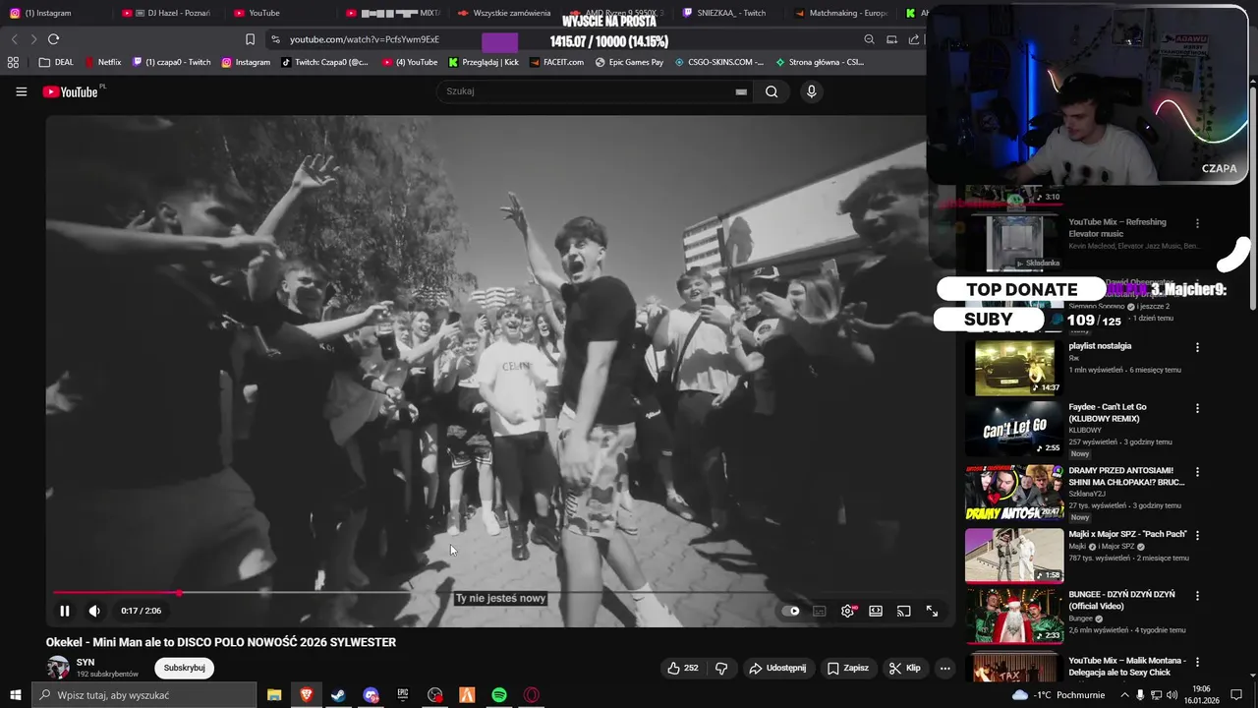
Task: Click the search magnifier button
Action: pos(772,91)
